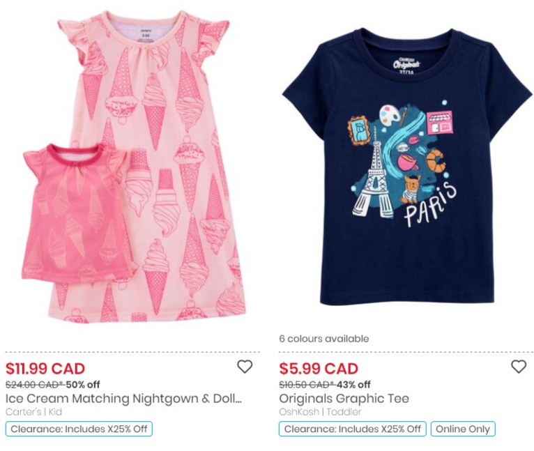
Task: Add Originals Graphic Tee to wishlist heart
Action: 519,367
